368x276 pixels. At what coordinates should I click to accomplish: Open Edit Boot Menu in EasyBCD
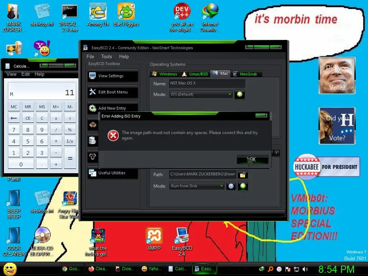pos(112,92)
